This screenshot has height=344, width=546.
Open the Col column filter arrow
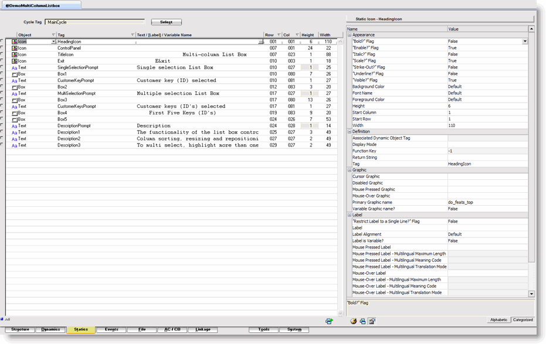click(x=297, y=35)
